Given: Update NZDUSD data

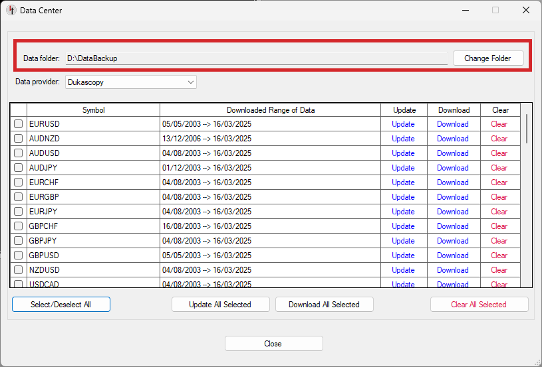Looking at the screenshot, I should point(403,269).
